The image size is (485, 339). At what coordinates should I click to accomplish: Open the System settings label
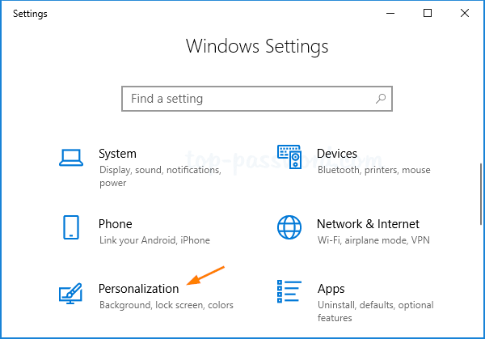(x=117, y=154)
